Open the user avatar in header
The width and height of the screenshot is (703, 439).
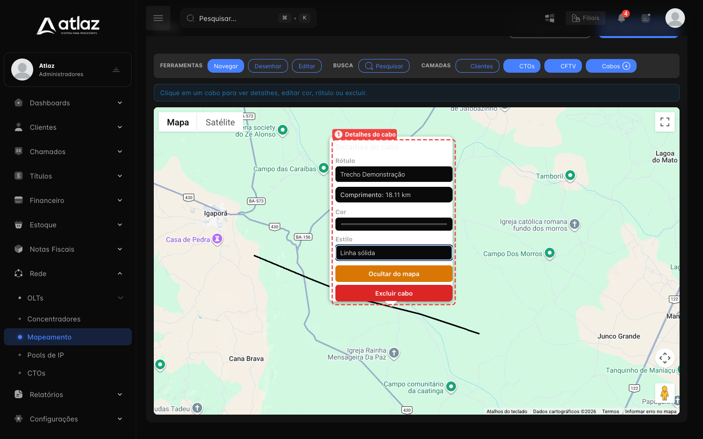[x=675, y=18]
